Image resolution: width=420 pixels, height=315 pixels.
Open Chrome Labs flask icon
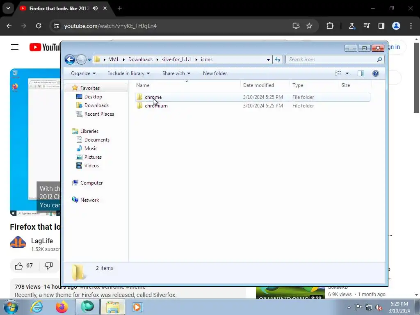352,26
